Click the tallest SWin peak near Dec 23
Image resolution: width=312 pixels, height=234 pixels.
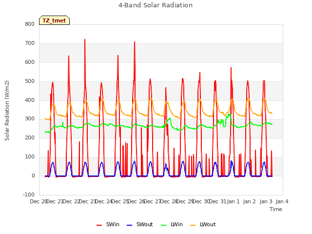tap(85, 39)
